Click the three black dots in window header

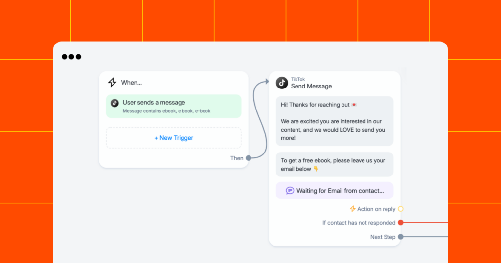71,57
